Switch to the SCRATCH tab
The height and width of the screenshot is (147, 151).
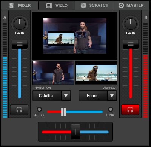[94, 5]
